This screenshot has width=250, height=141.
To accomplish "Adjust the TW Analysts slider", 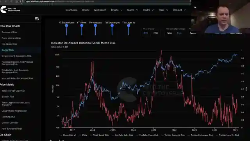I will [x=95, y=25].
